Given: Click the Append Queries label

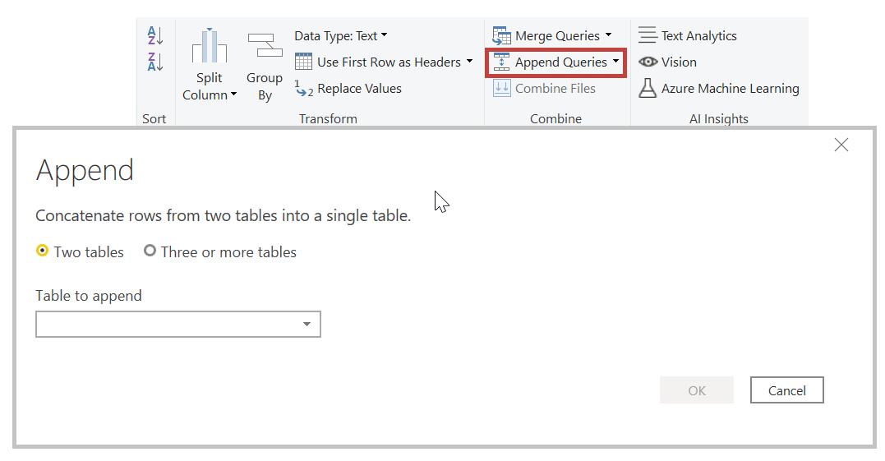Looking at the screenshot, I should 561,62.
